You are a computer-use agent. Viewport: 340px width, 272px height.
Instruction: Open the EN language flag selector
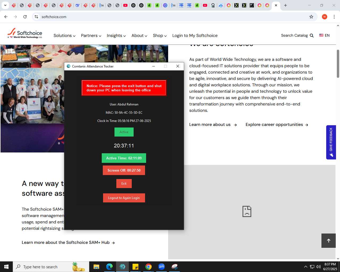324,35
